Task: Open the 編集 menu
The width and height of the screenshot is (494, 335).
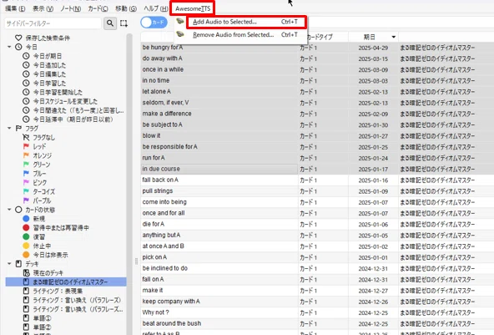Action: (15, 8)
